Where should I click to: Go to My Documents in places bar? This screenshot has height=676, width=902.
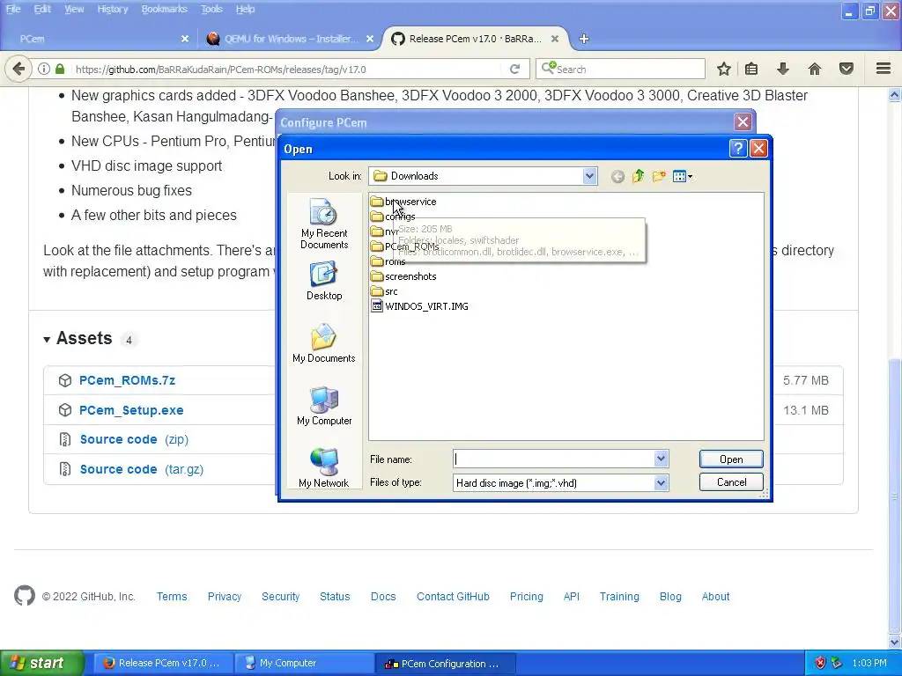[324, 344]
